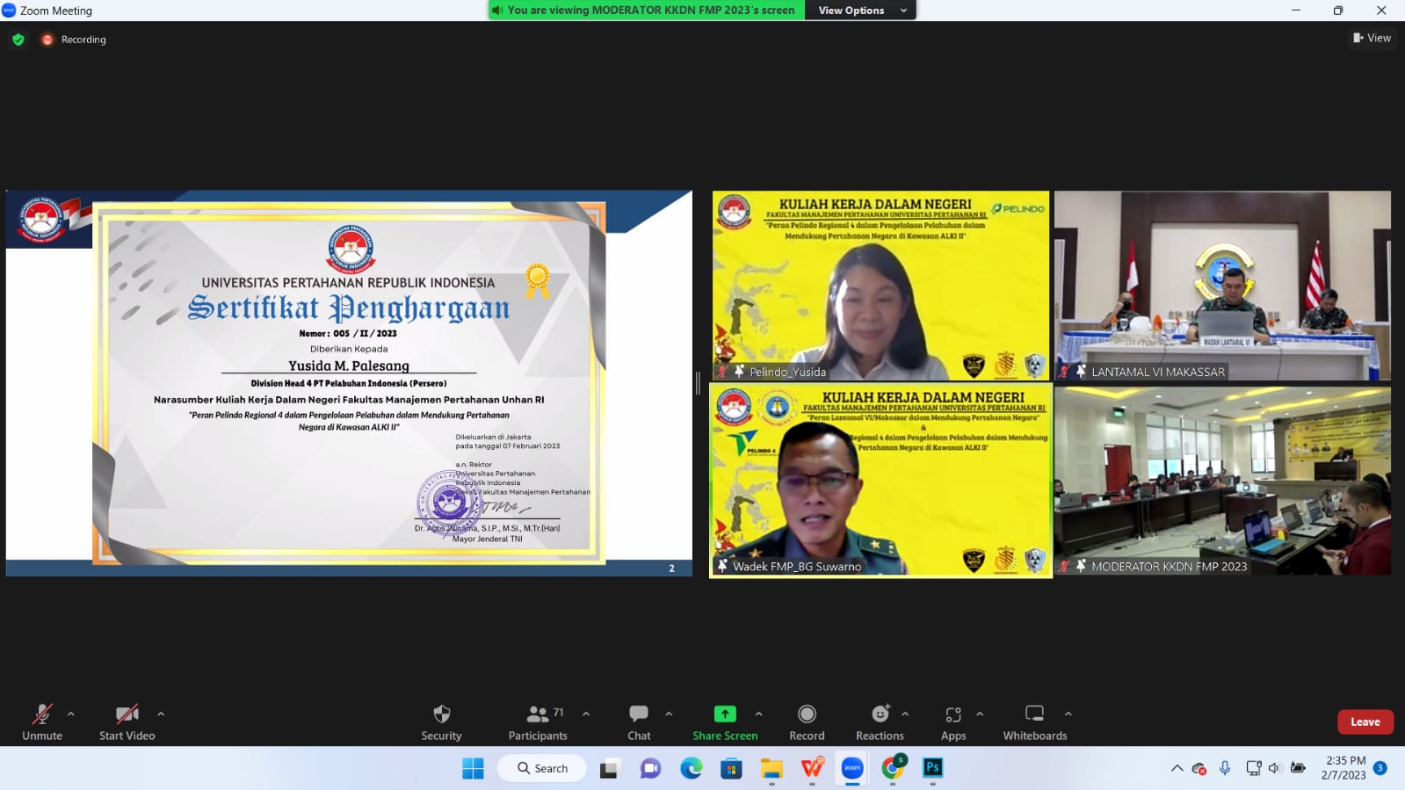The width and height of the screenshot is (1405, 790).
Task: Open Task View in taskbar
Action: pos(609,769)
